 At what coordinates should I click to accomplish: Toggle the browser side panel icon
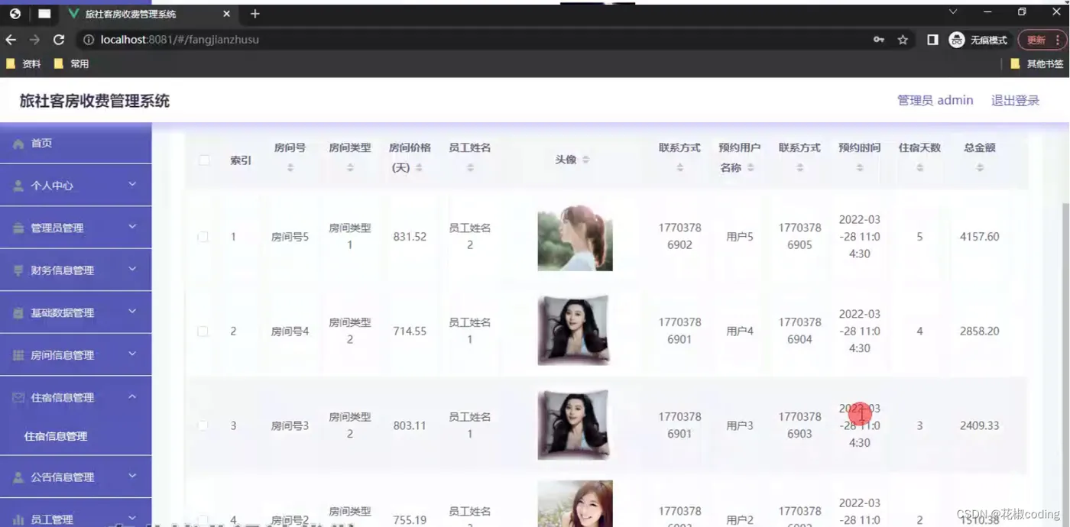[932, 40]
